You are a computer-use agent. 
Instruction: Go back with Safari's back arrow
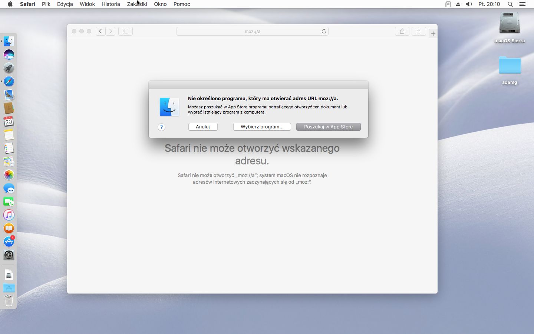(100, 31)
